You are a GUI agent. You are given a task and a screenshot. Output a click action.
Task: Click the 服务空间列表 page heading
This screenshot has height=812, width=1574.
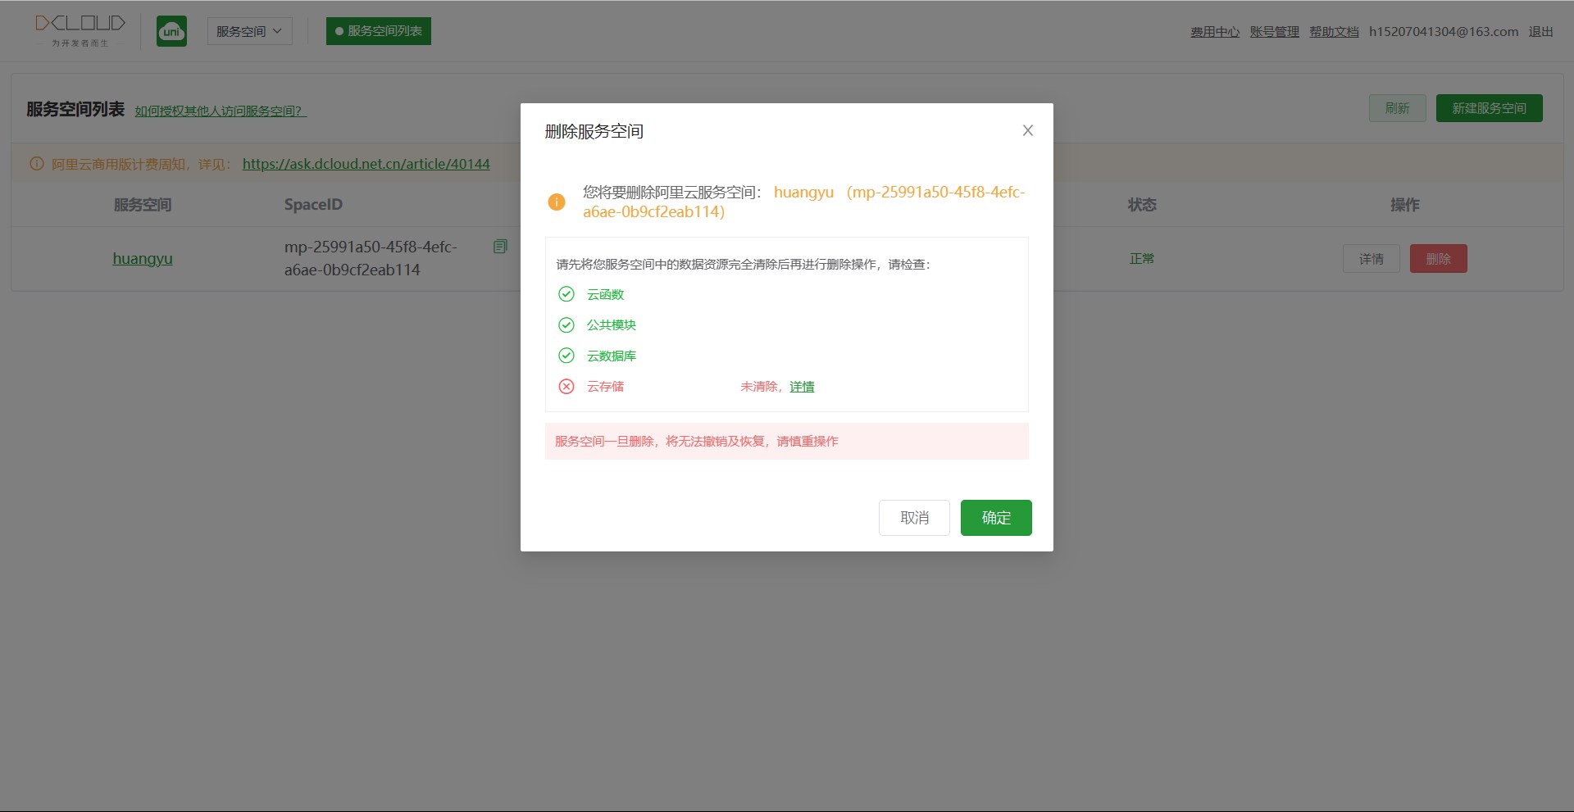[x=75, y=110]
